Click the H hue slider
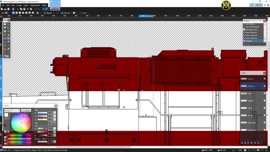This screenshot has width=270, height=152. click(x=42, y=128)
